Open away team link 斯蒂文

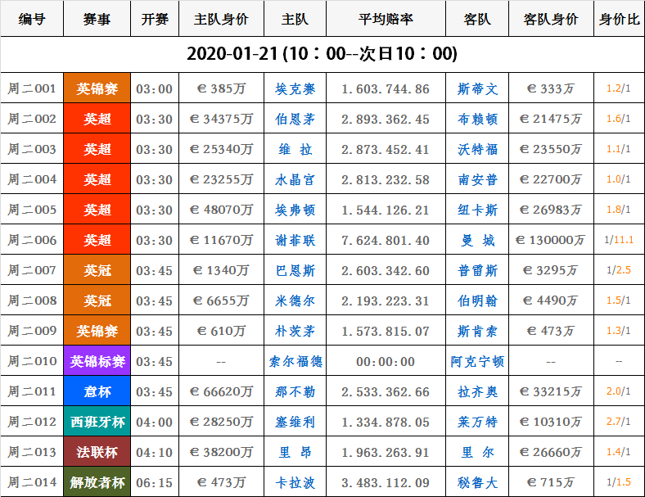click(x=477, y=88)
